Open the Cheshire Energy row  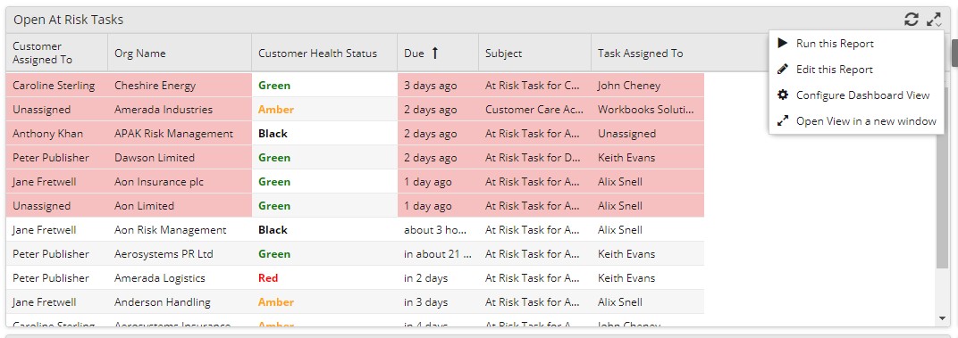[x=355, y=86]
